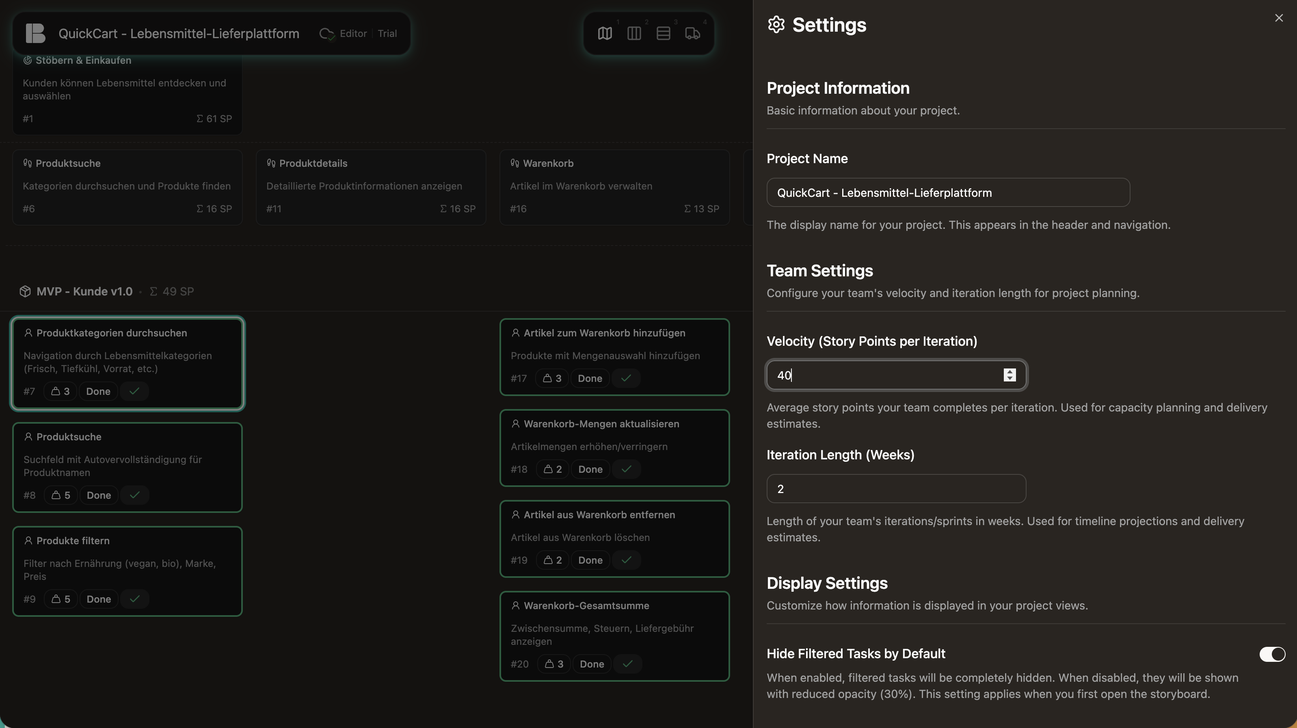This screenshot has width=1297, height=728.
Task: Click the cloud sync status icon
Action: tap(326, 34)
